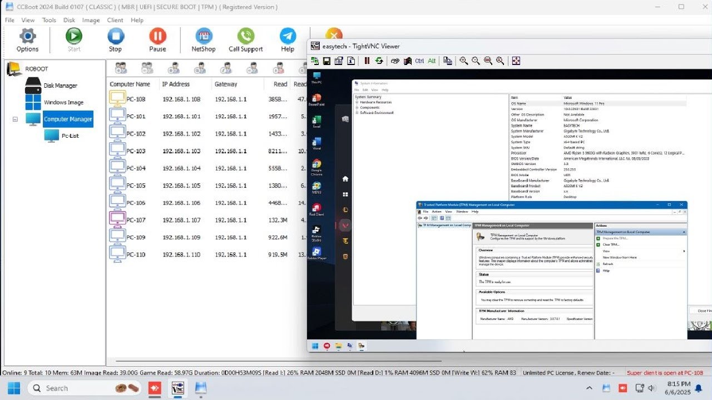Click the IP Address column header

tap(176, 84)
